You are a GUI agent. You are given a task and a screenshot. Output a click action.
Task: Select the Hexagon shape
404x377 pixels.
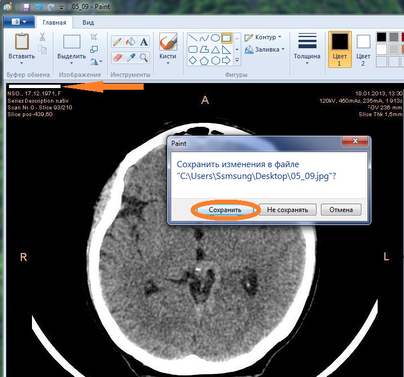pos(215,61)
